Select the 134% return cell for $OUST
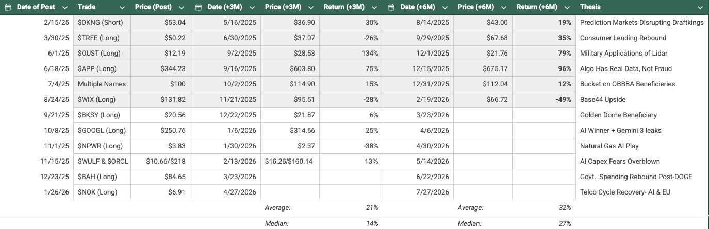Image resolution: width=709 pixels, height=229 pixels. click(351, 53)
